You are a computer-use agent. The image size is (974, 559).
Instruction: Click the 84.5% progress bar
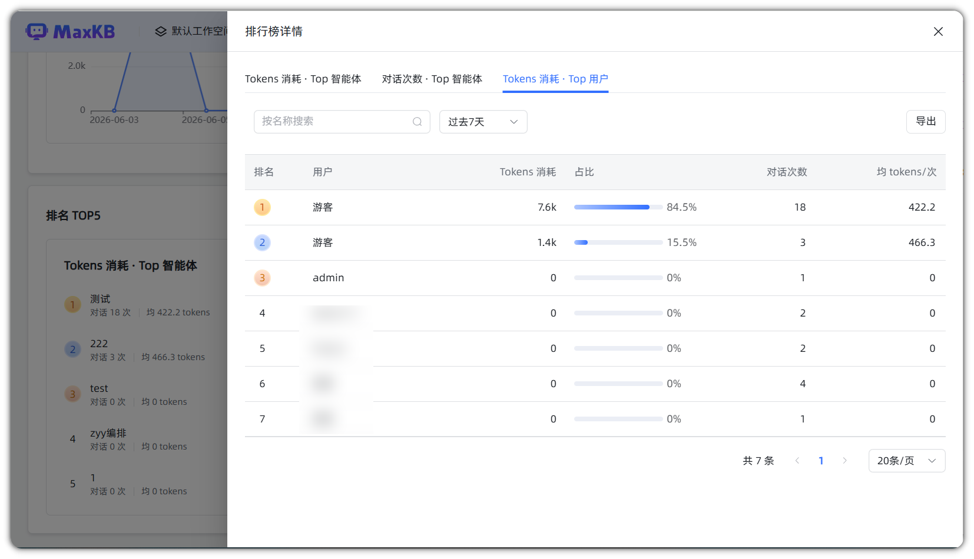click(618, 207)
